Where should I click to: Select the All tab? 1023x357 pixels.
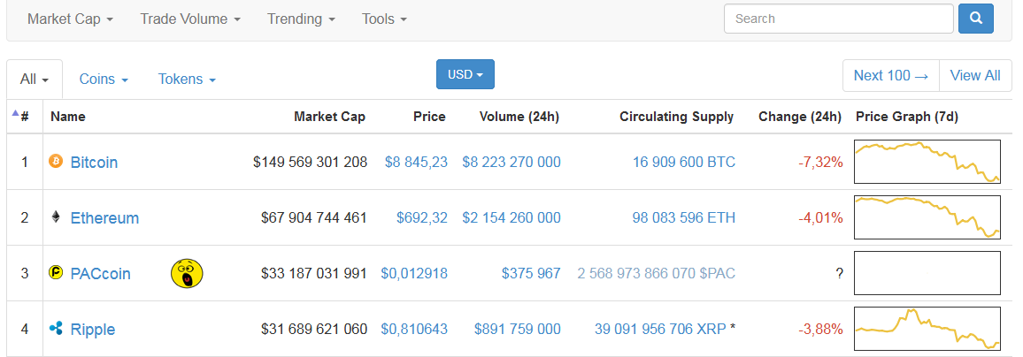35,80
